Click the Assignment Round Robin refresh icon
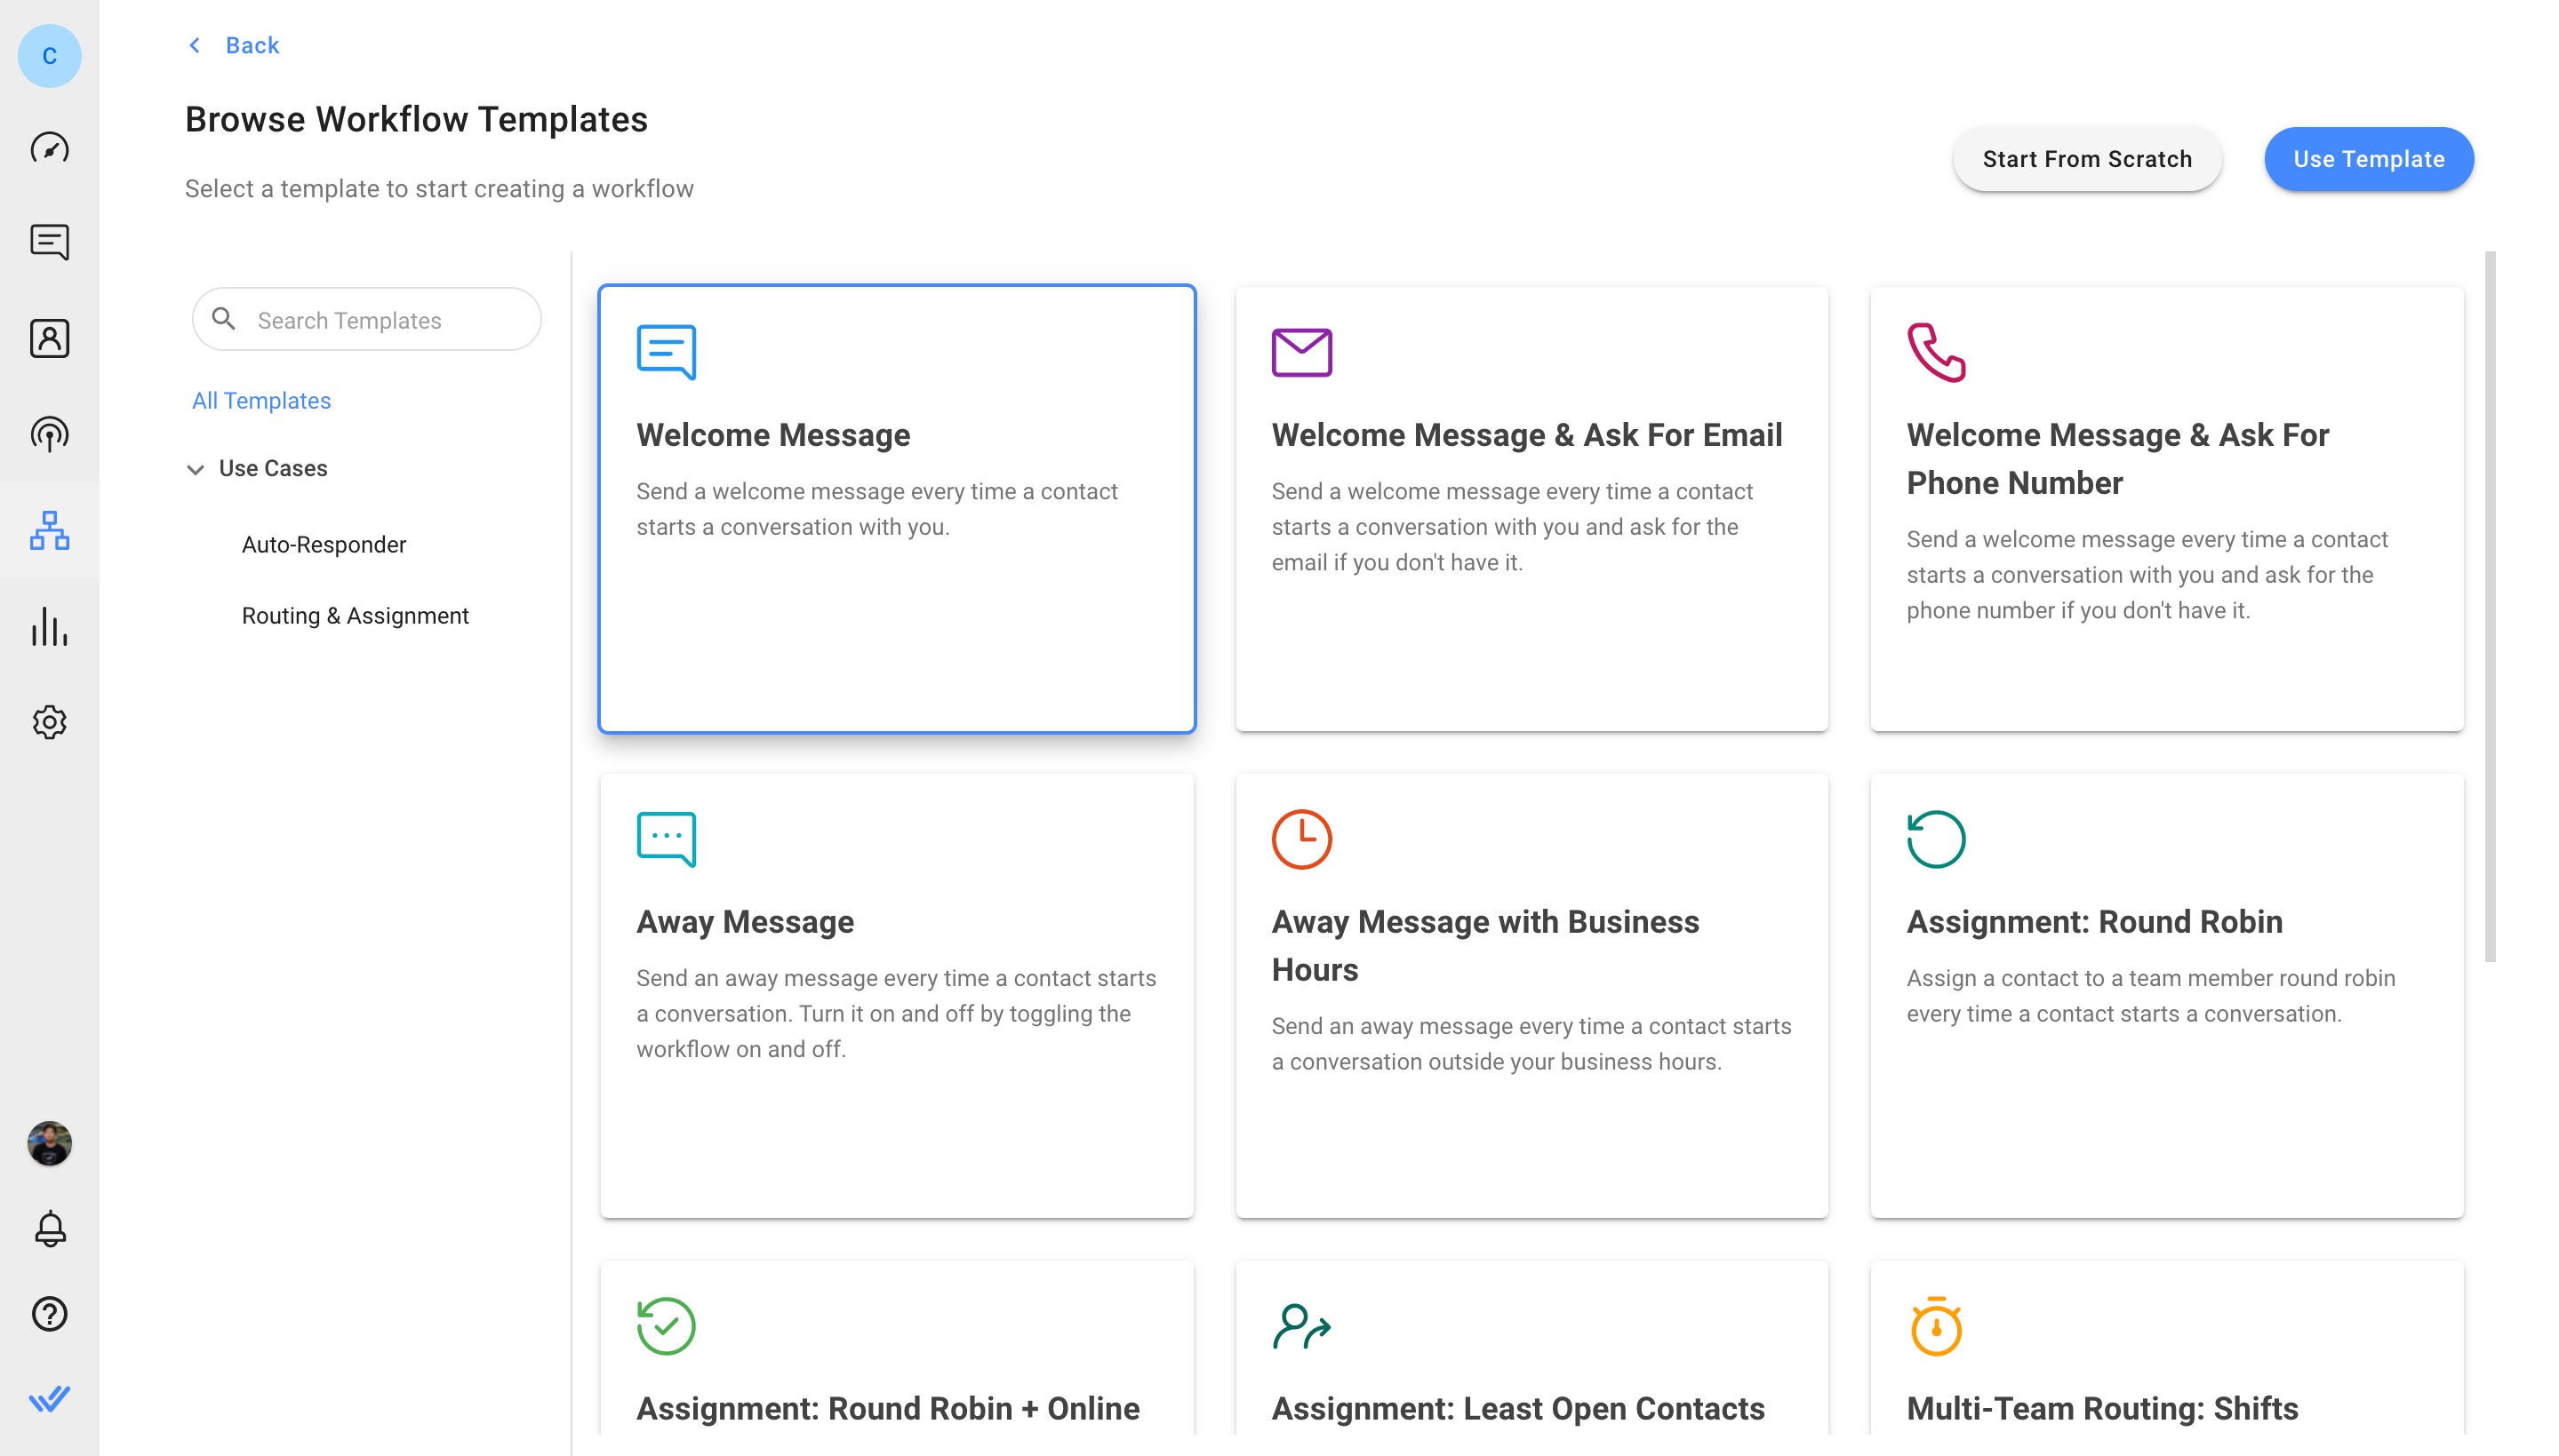 [1937, 838]
